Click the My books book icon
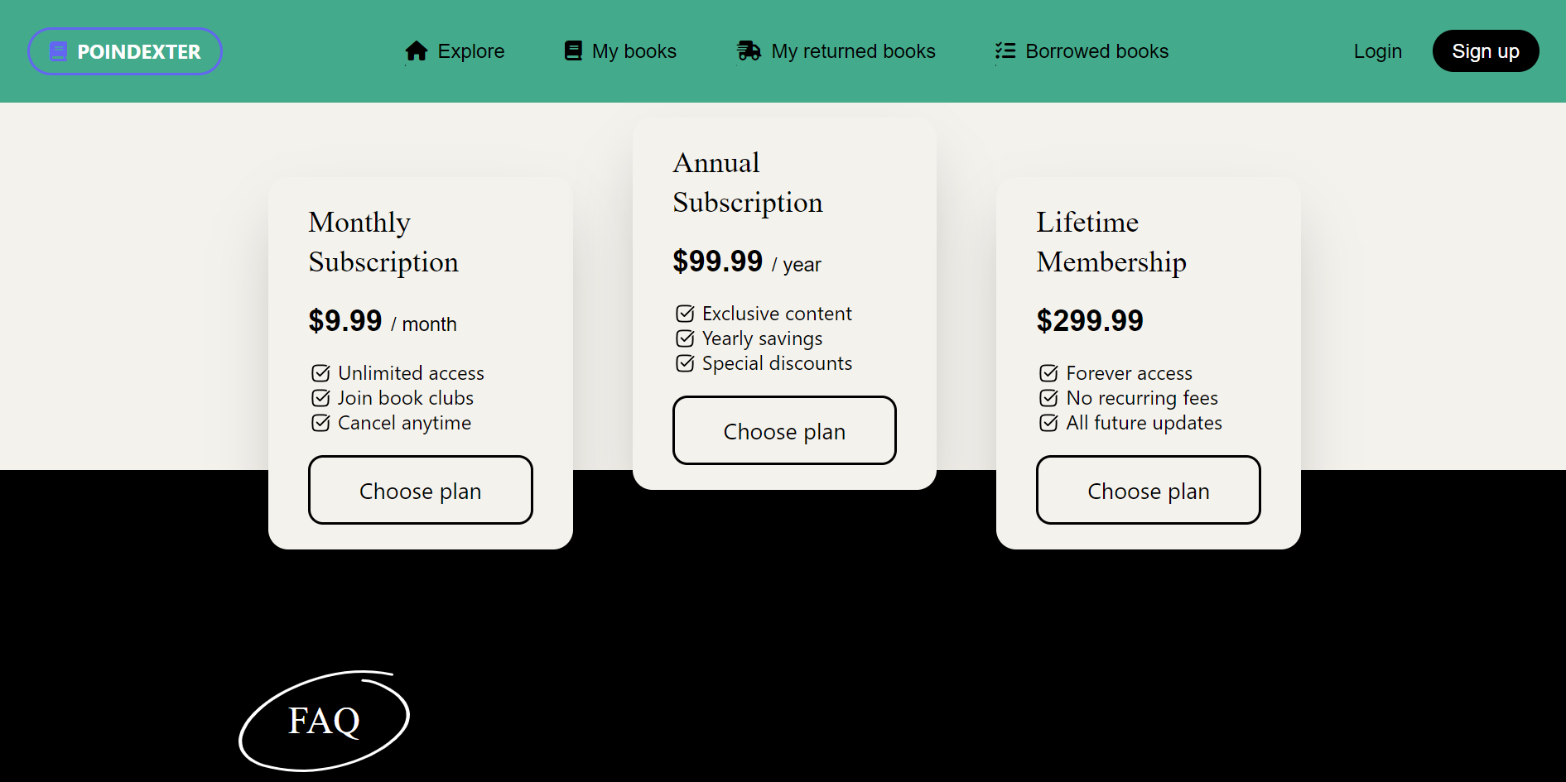The image size is (1566, 782). pyautogui.click(x=573, y=51)
